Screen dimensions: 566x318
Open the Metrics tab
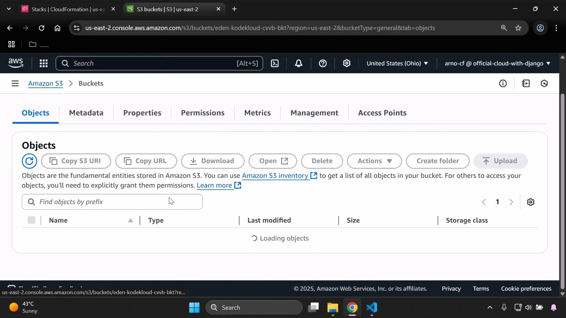[x=257, y=113]
